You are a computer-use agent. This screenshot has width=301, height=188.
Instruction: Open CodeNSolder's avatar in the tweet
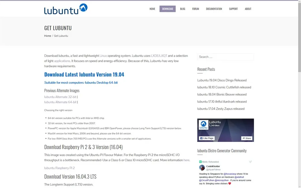202,168
